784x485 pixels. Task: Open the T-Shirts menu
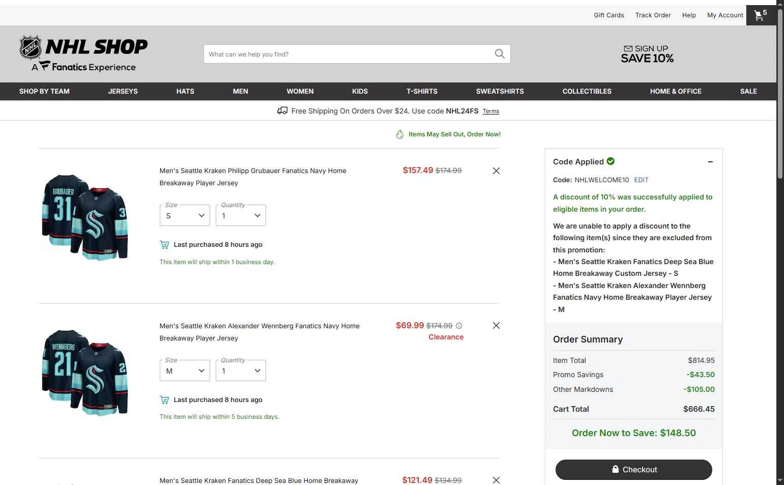[x=422, y=91]
